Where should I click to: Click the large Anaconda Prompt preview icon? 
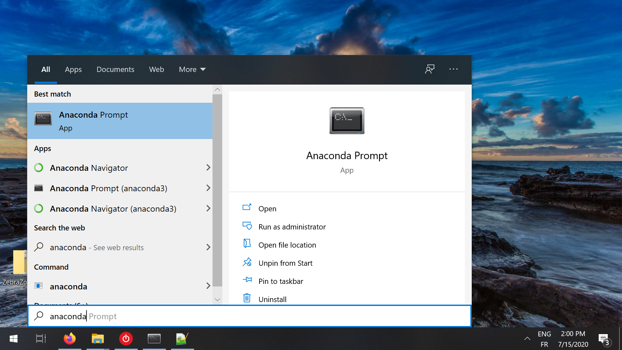point(347,121)
